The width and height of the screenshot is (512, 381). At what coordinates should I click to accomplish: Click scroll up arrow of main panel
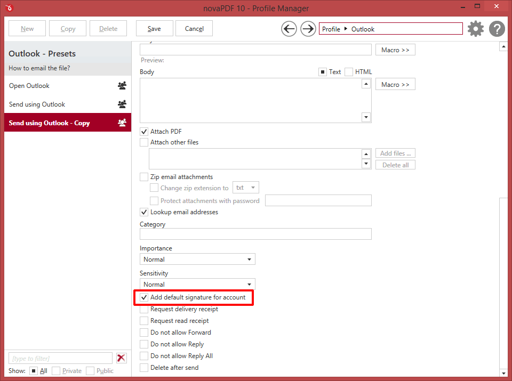503,47
